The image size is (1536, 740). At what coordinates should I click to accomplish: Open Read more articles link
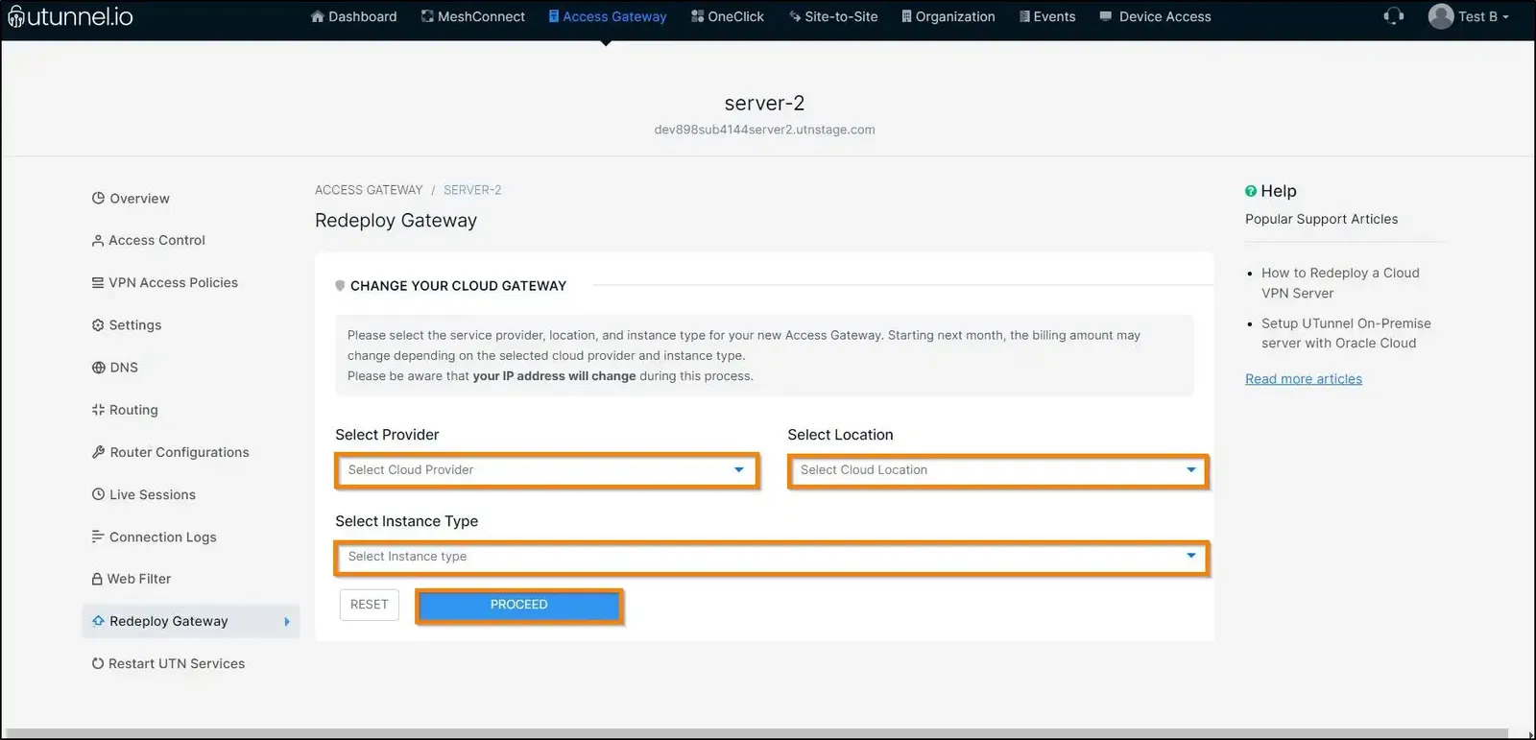(1304, 379)
